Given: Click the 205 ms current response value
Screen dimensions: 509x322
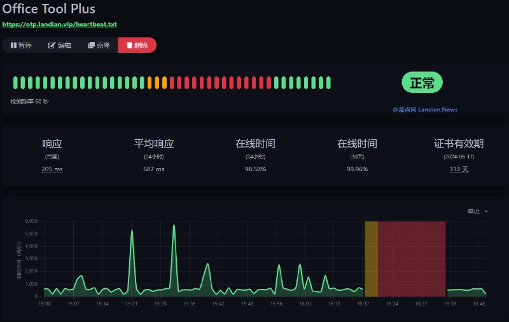Looking at the screenshot, I should (52, 169).
